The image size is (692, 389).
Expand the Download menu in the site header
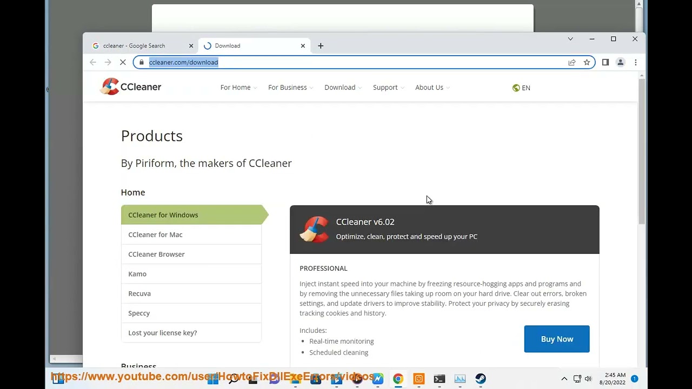click(343, 88)
